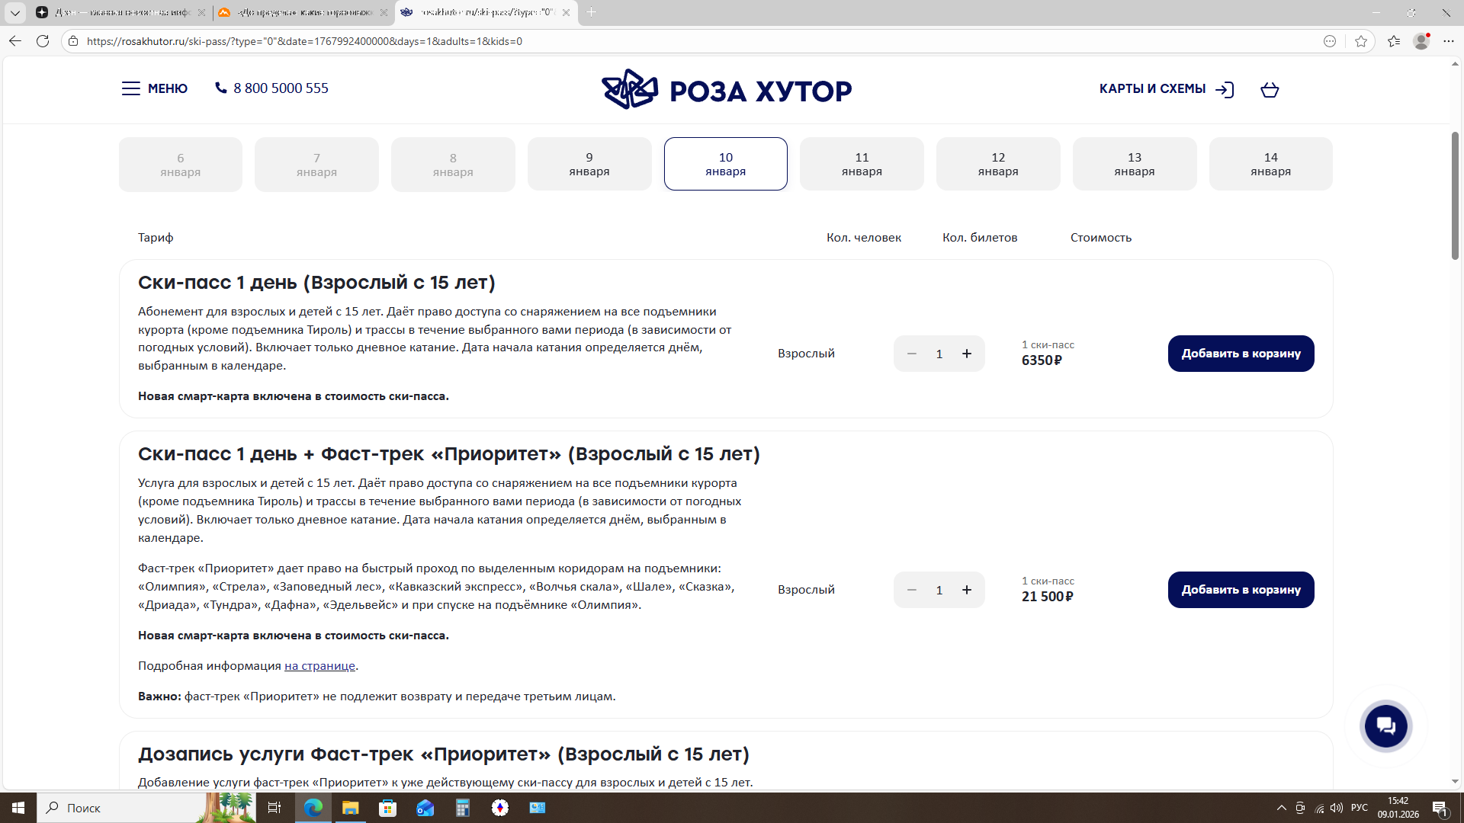This screenshot has height=823, width=1464.
Task: Click the page vertical scrollbar thumb
Action: (x=1455, y=196)
